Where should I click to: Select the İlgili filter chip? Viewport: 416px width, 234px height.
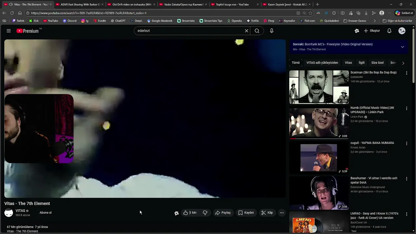point(362,63)
